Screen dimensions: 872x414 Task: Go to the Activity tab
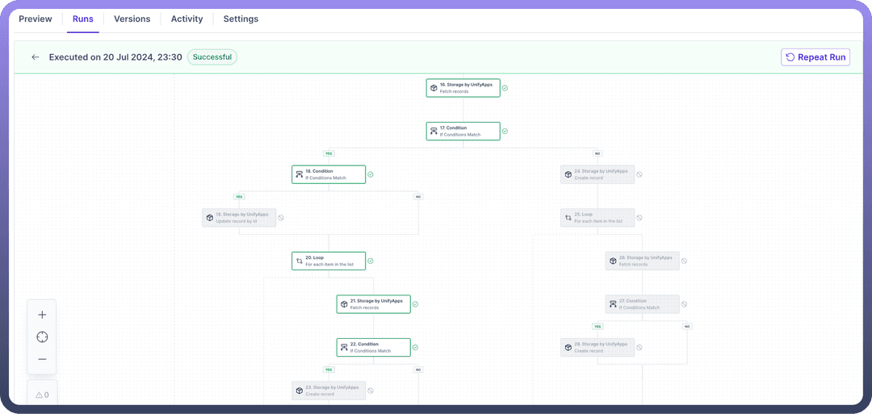pyautogui.click(x=187, y=19)
